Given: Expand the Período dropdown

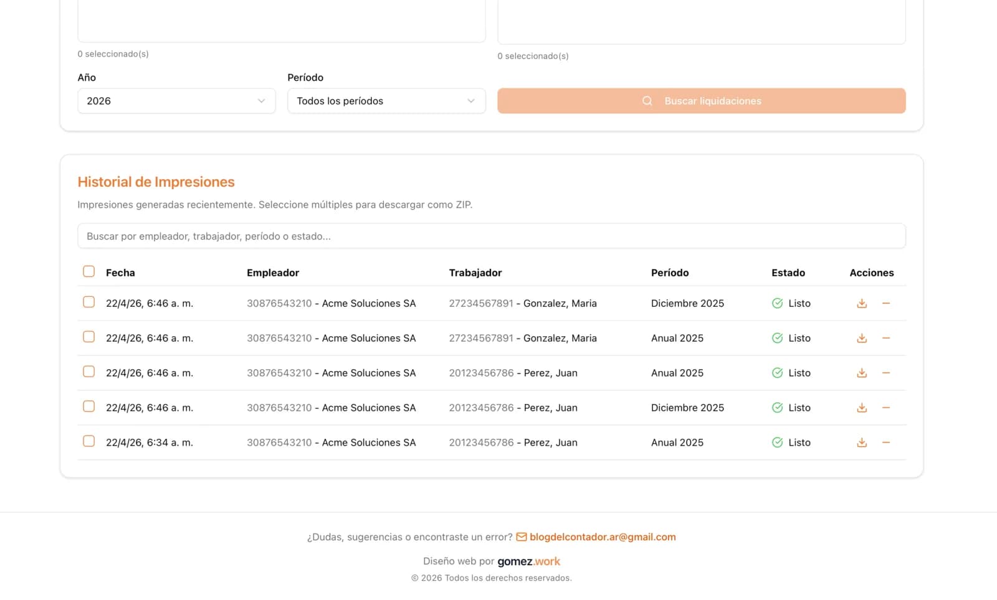Looking at the screenshot, I should (386, 101).
